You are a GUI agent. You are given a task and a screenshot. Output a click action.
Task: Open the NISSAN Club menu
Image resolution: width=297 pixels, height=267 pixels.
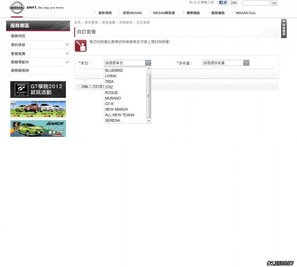pos(245,13)
